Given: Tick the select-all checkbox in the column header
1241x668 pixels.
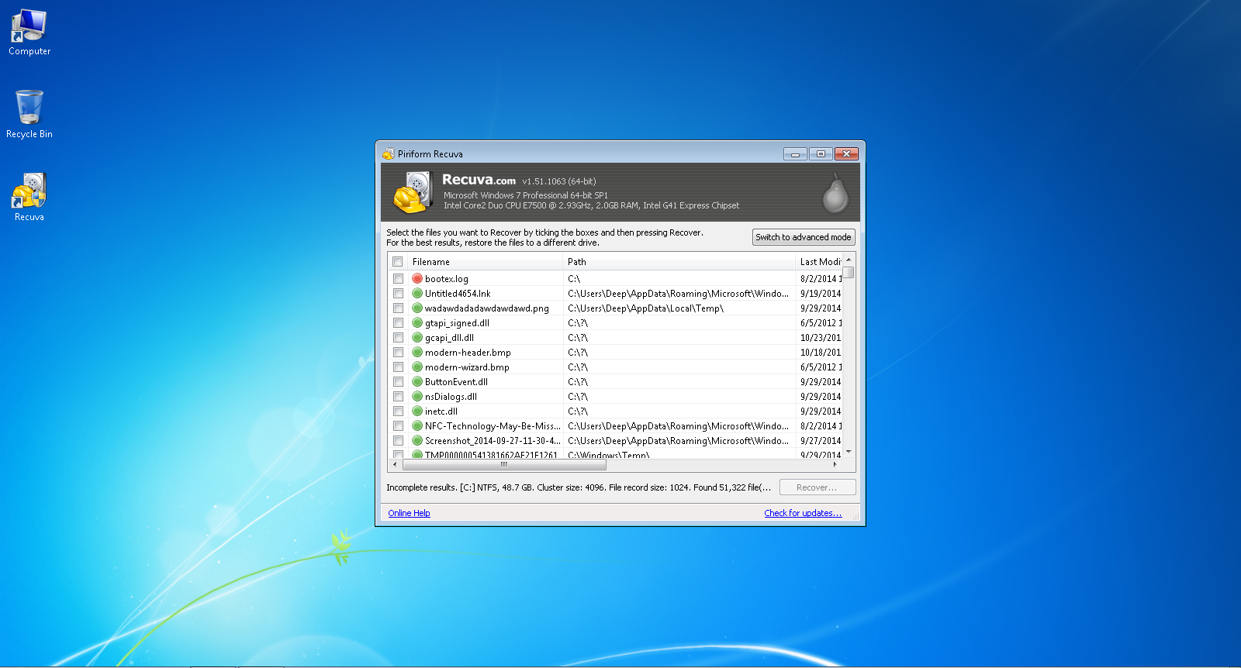Looking at the screenshot, I should click(398, 262).
